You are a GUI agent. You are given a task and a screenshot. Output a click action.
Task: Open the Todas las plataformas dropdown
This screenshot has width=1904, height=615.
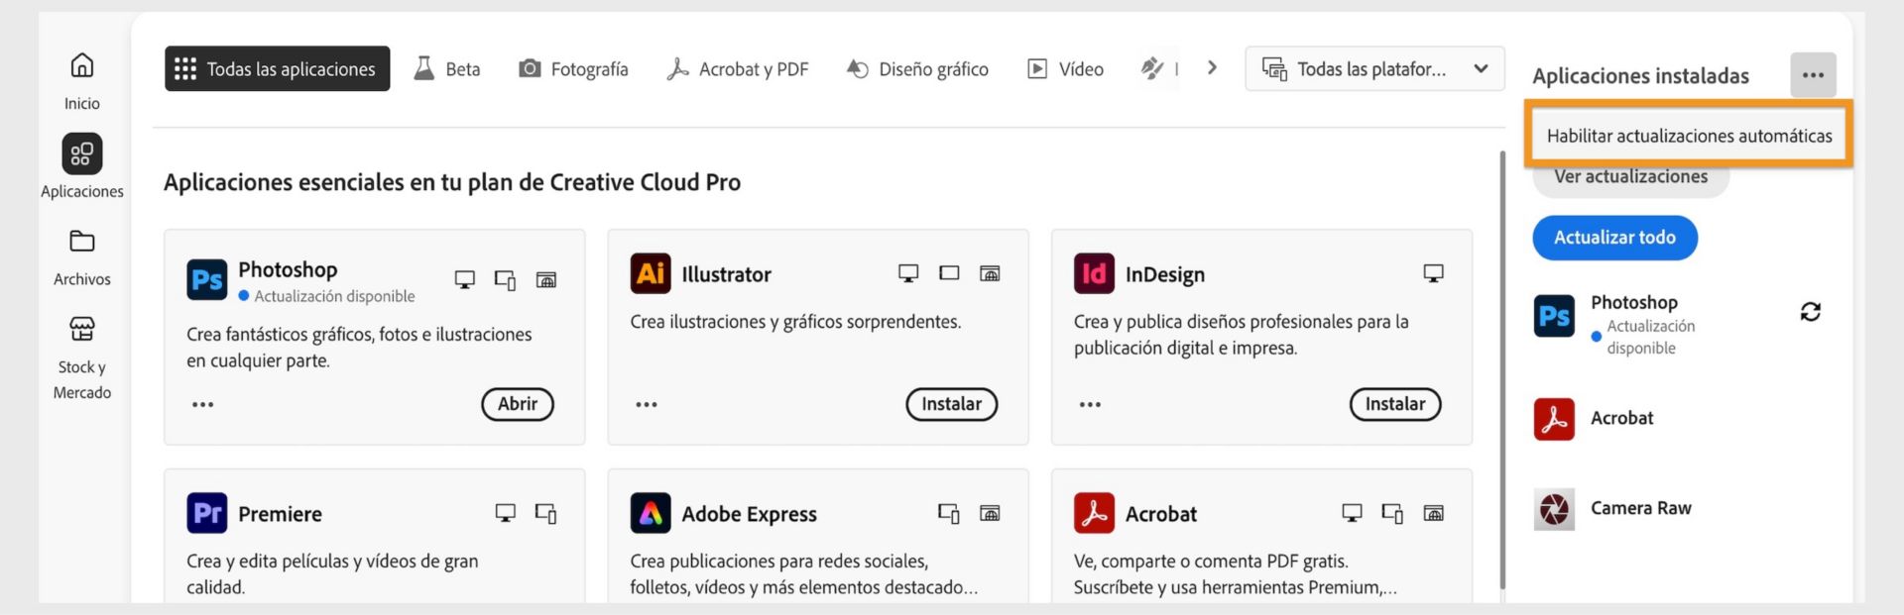[x=1374, y=68]
